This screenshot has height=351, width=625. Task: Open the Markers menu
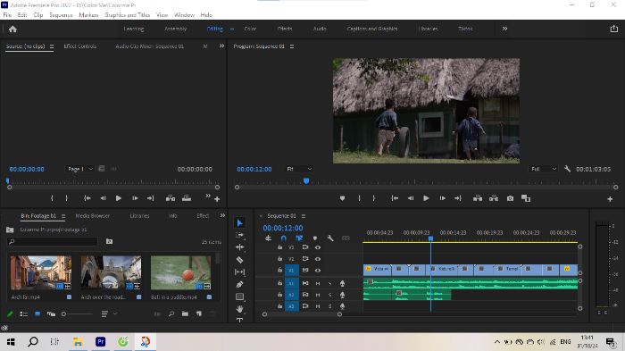(x=88, y=15)
